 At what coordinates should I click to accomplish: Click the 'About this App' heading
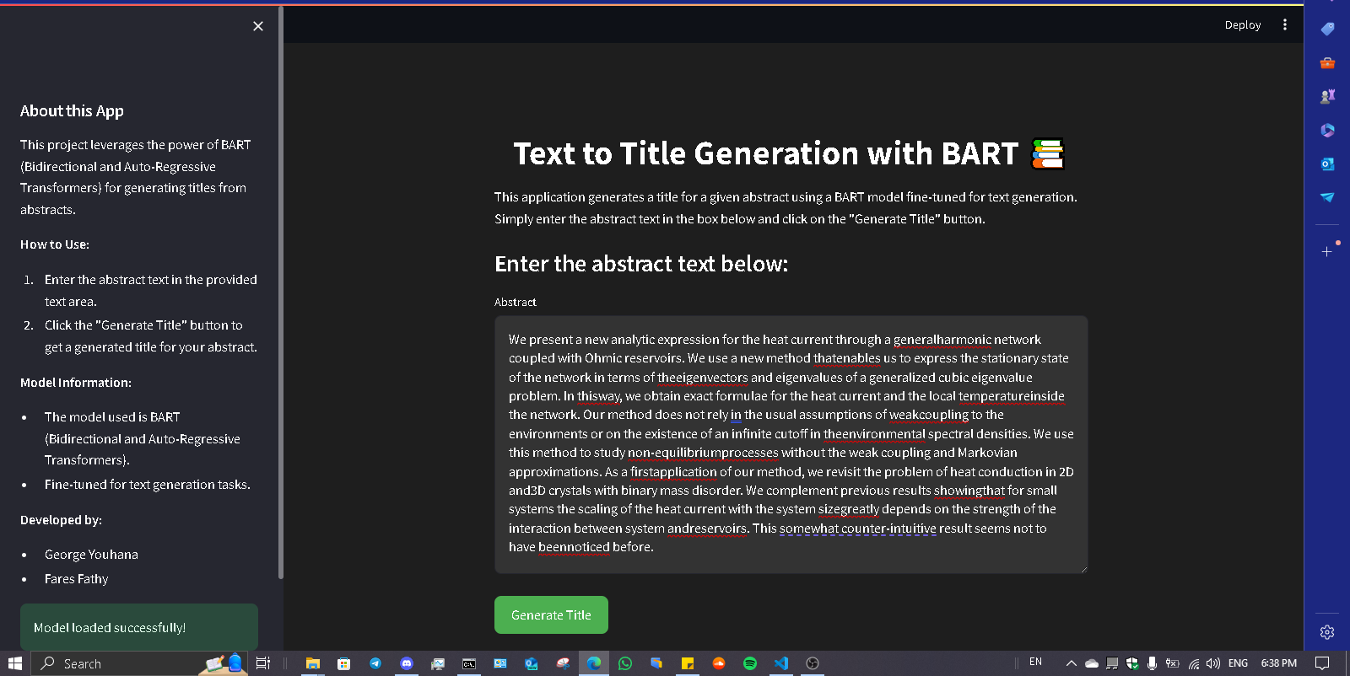pos(72,111)
